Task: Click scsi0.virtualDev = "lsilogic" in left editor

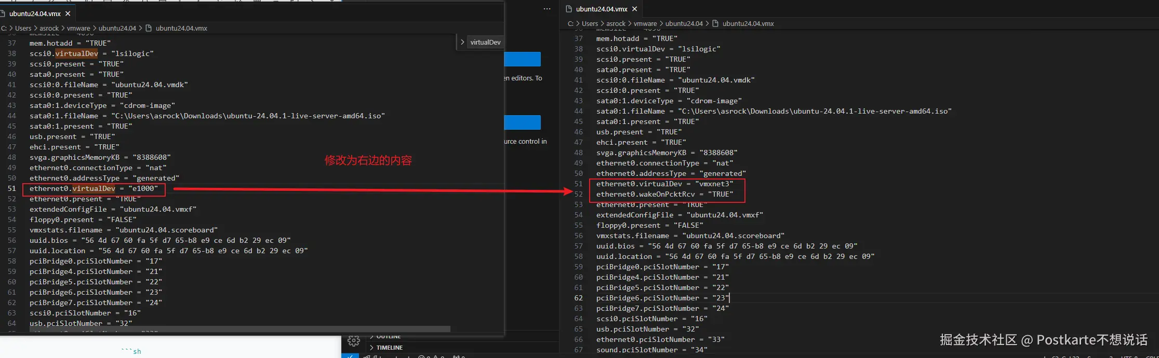Action: [x=91, y=53]
